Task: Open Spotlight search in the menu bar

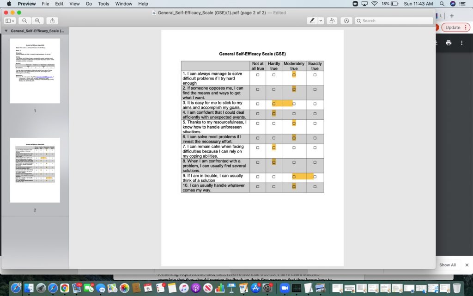Action: tap(442, 4)
